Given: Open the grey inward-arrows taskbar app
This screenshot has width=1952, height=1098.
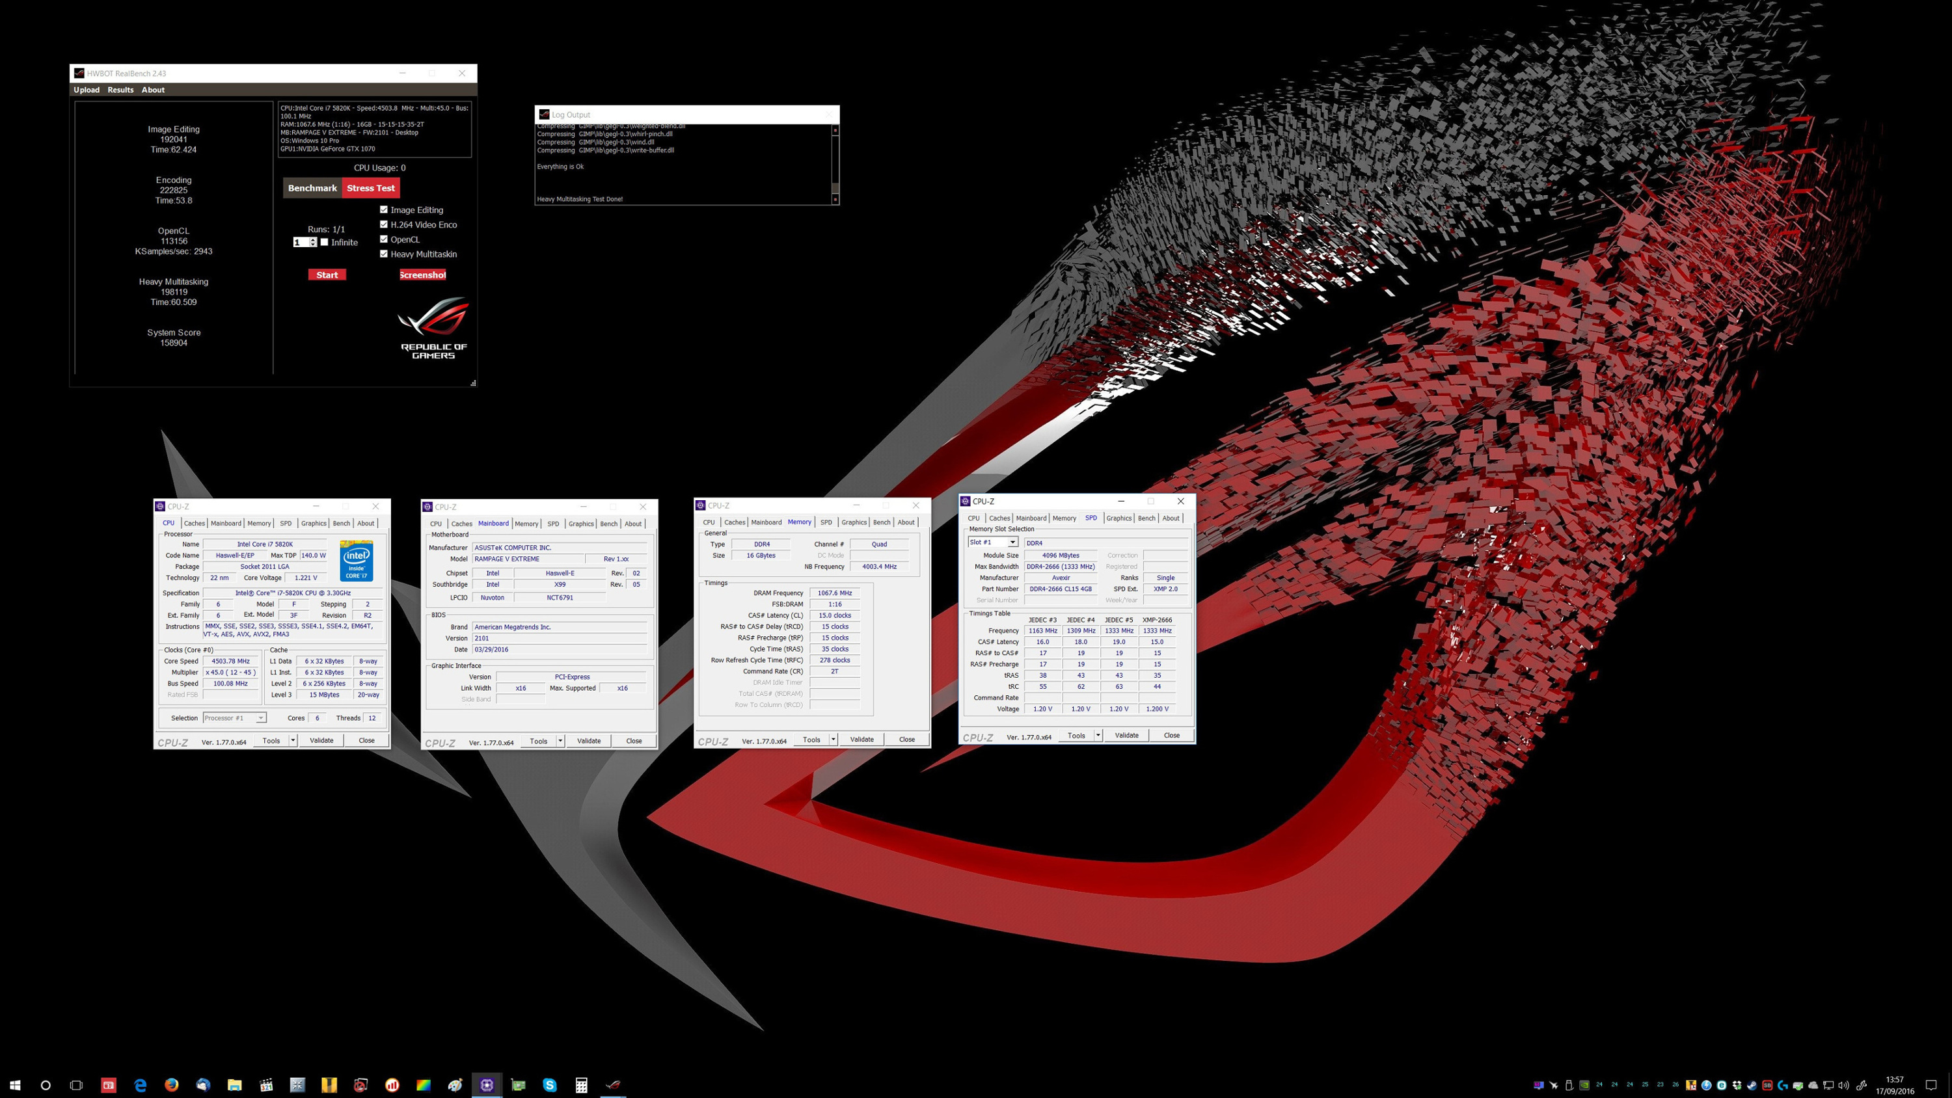Looking at the screenshot, I should pos(297,1085).
